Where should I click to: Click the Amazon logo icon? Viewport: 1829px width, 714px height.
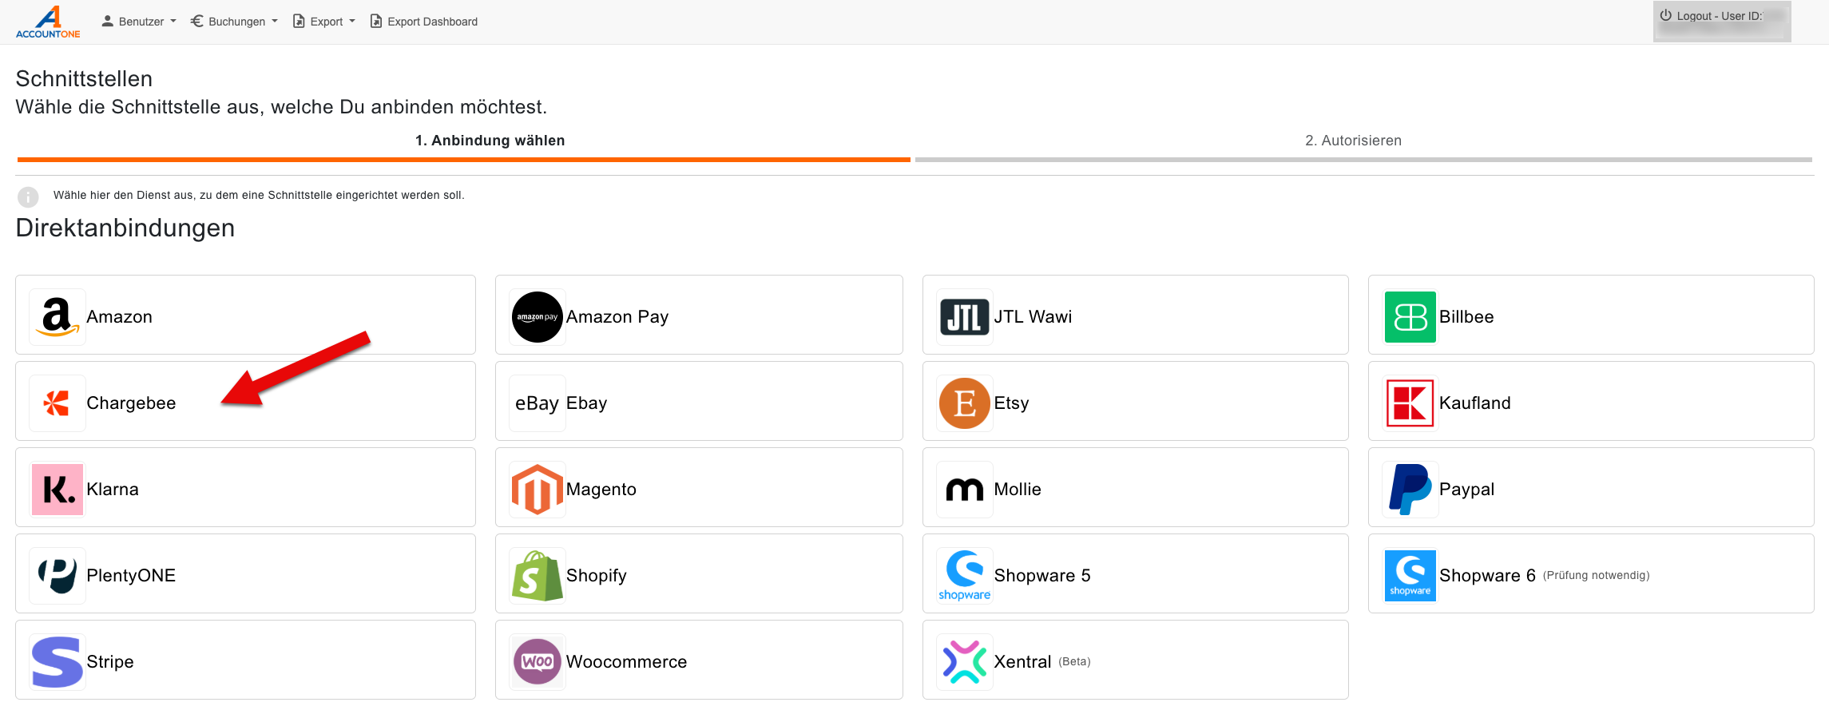coord(57,317)
